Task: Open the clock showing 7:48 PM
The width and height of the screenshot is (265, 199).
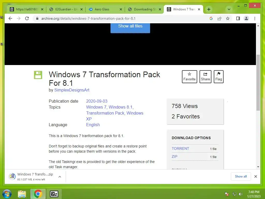Action: 254,194
